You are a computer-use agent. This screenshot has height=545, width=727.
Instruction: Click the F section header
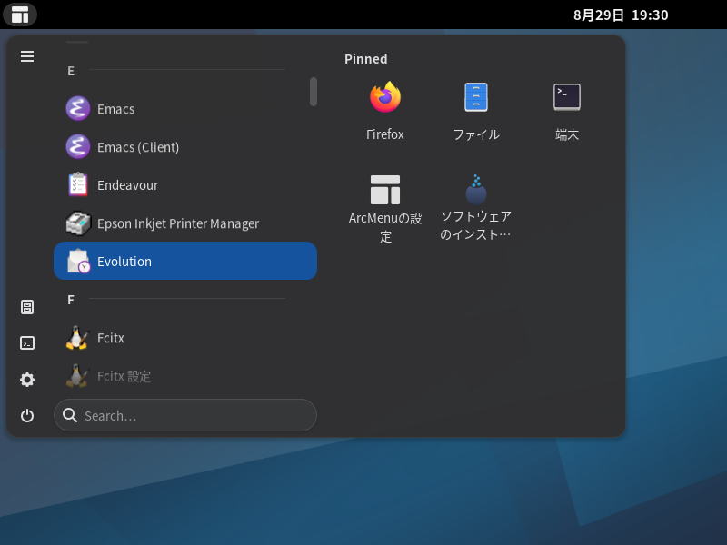(x=71, y=300)
